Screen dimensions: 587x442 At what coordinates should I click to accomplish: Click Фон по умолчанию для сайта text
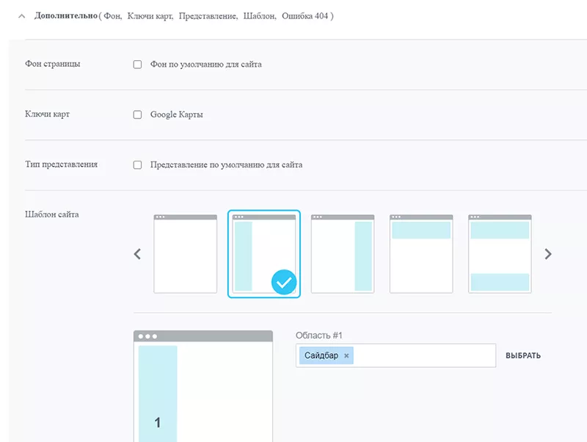click(206, 65)
